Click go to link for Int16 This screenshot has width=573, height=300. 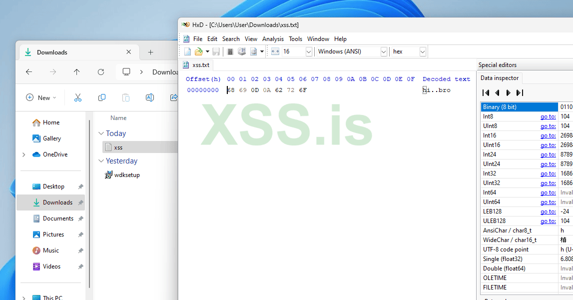point(548,135)
